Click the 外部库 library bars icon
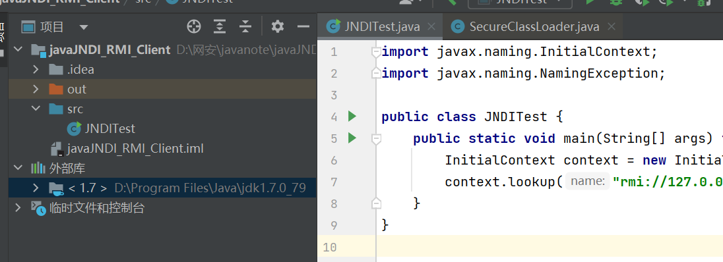This screenshot has height=262, width=723. (x=38, y=169)
